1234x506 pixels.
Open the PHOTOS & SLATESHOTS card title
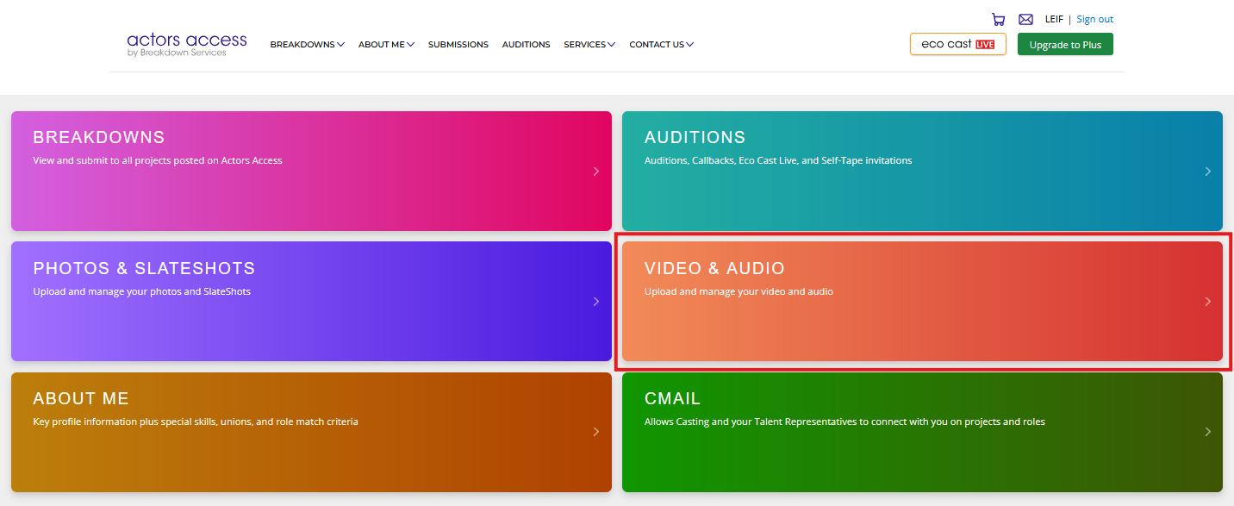click(x=144, y=268)
